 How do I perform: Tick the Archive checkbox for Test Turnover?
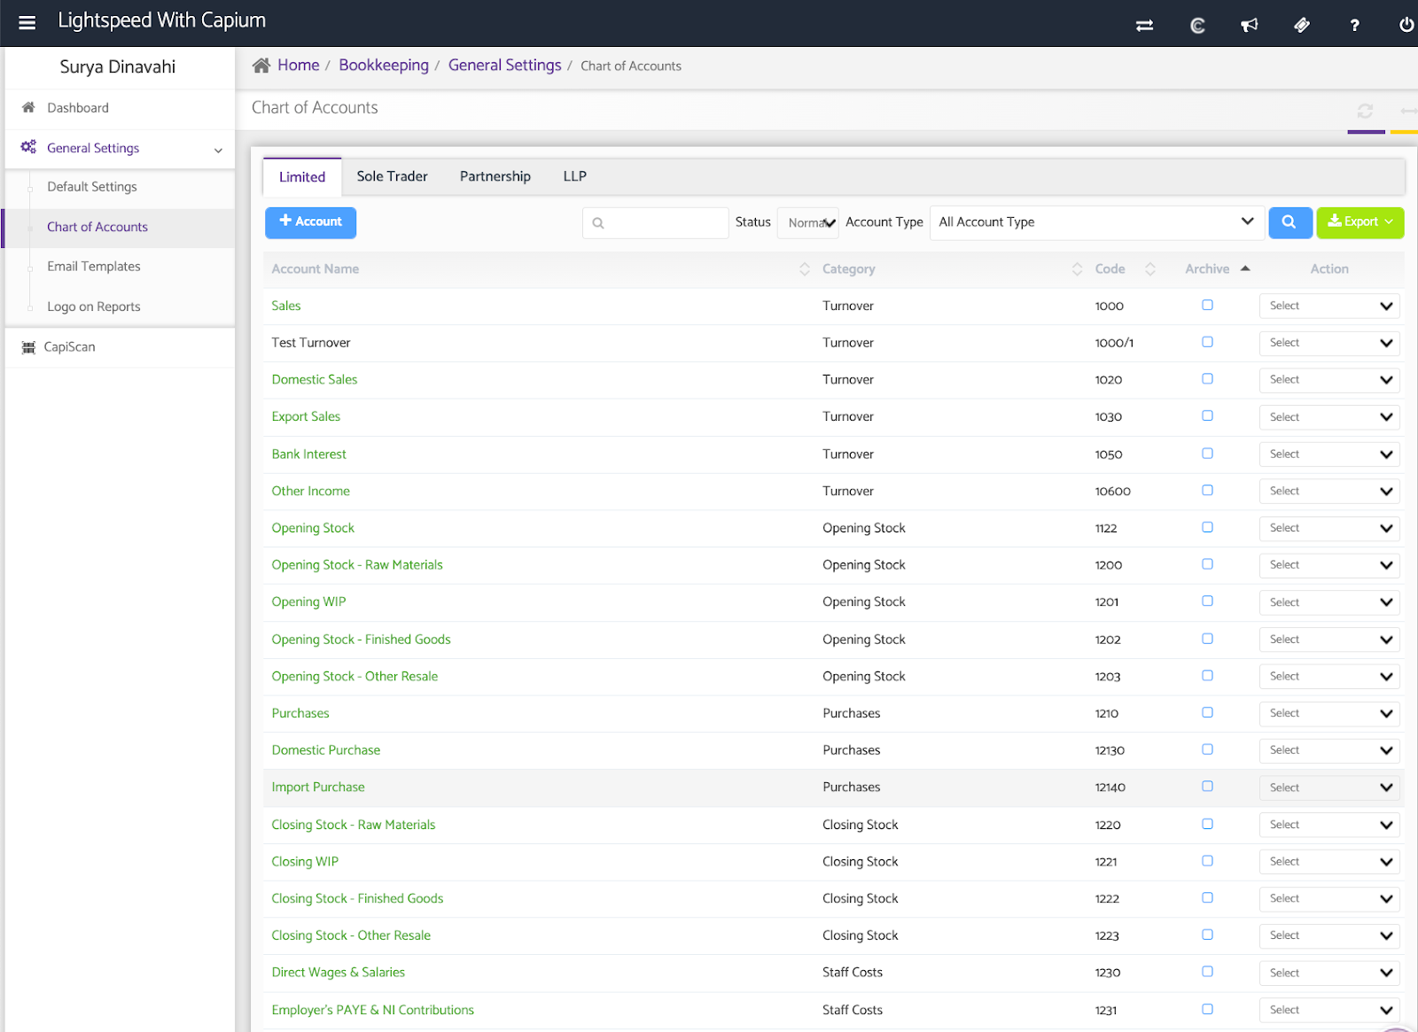1207,342
